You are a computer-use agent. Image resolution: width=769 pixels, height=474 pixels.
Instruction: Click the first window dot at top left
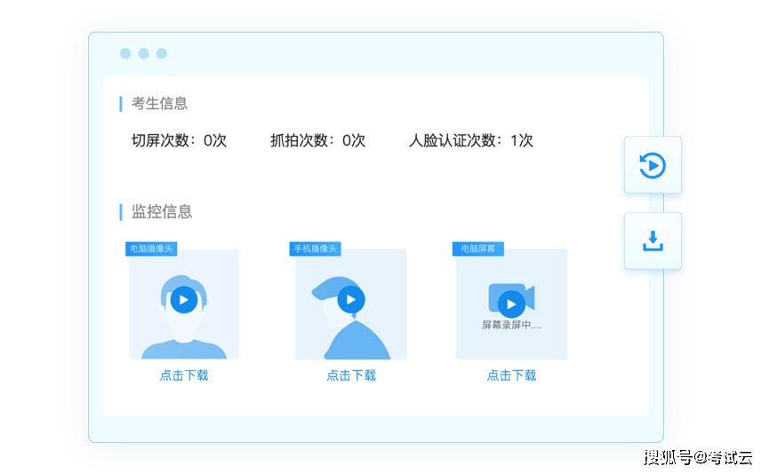pyautogui.click(x=125, y=53)
